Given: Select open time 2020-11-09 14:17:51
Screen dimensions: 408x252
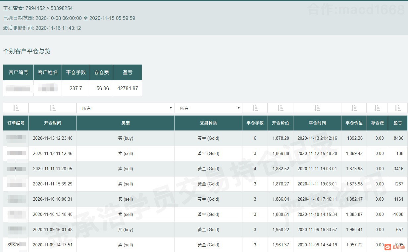Looking at the screenshot, I should 53,245.
